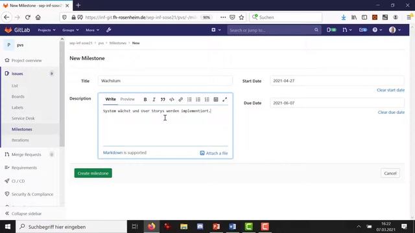Click Attach a file link
The height and width of the screenshot is (233, 415).
(x=214, y=153)
